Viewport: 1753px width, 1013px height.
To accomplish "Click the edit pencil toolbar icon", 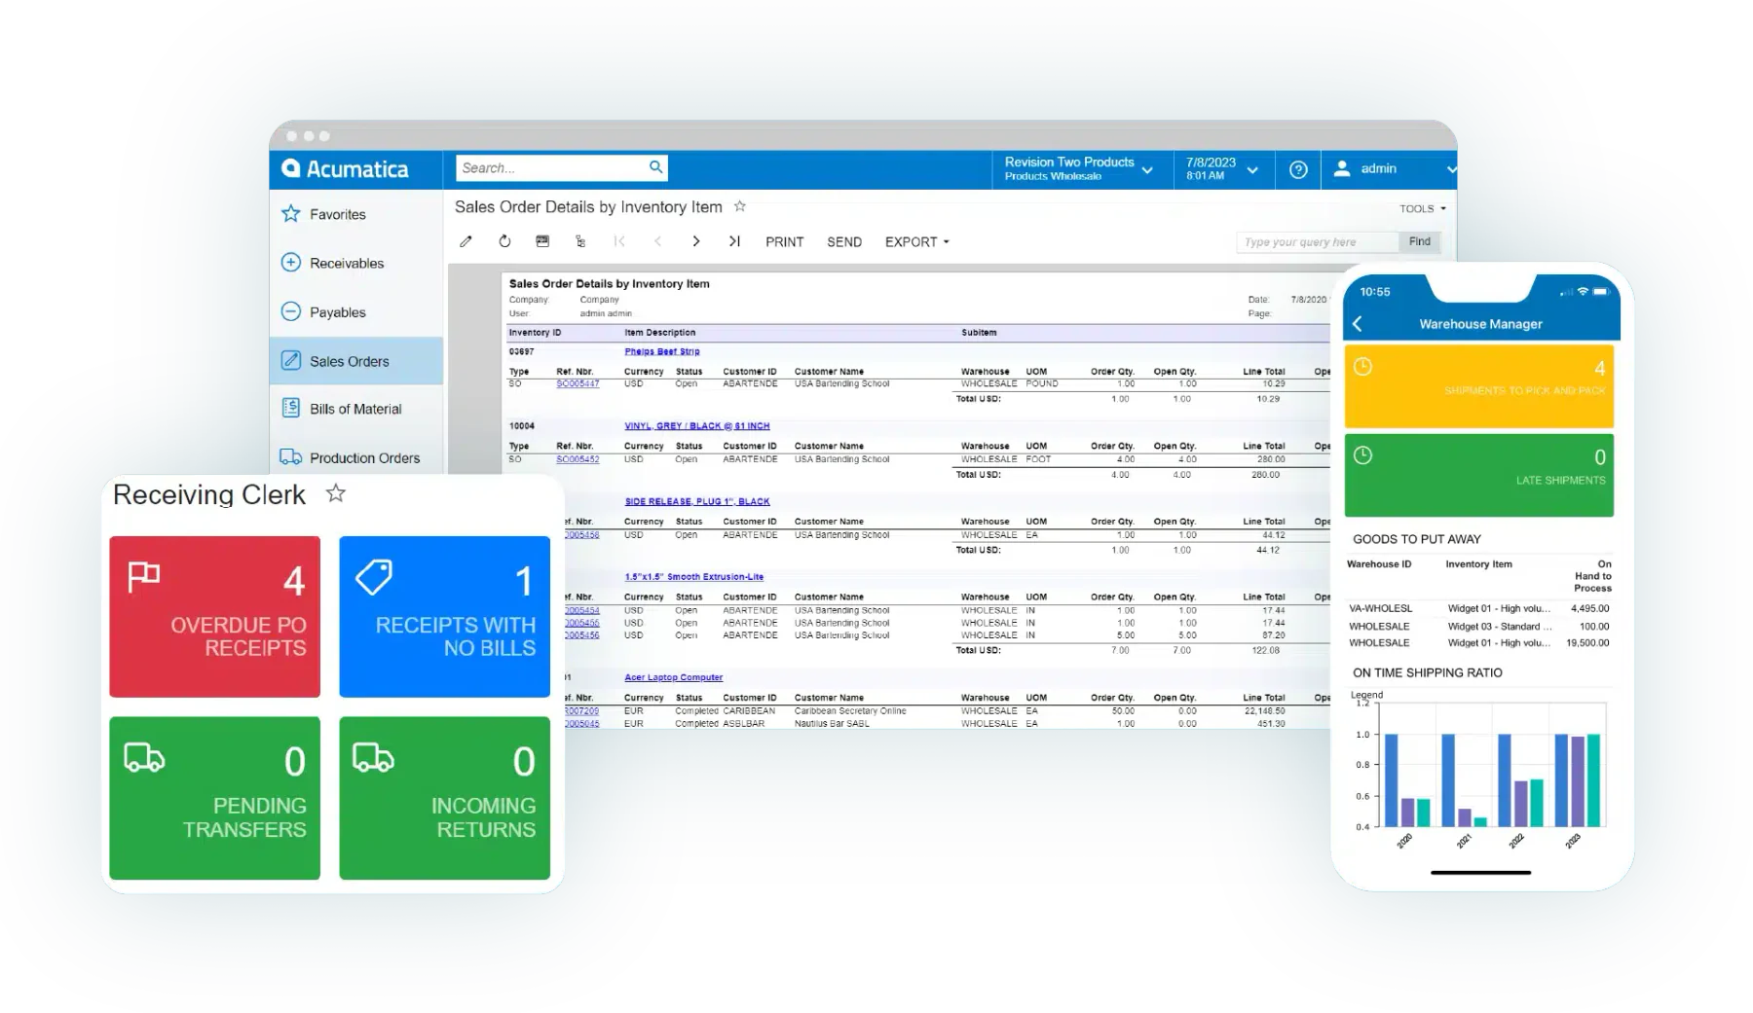I will [466, 241].
